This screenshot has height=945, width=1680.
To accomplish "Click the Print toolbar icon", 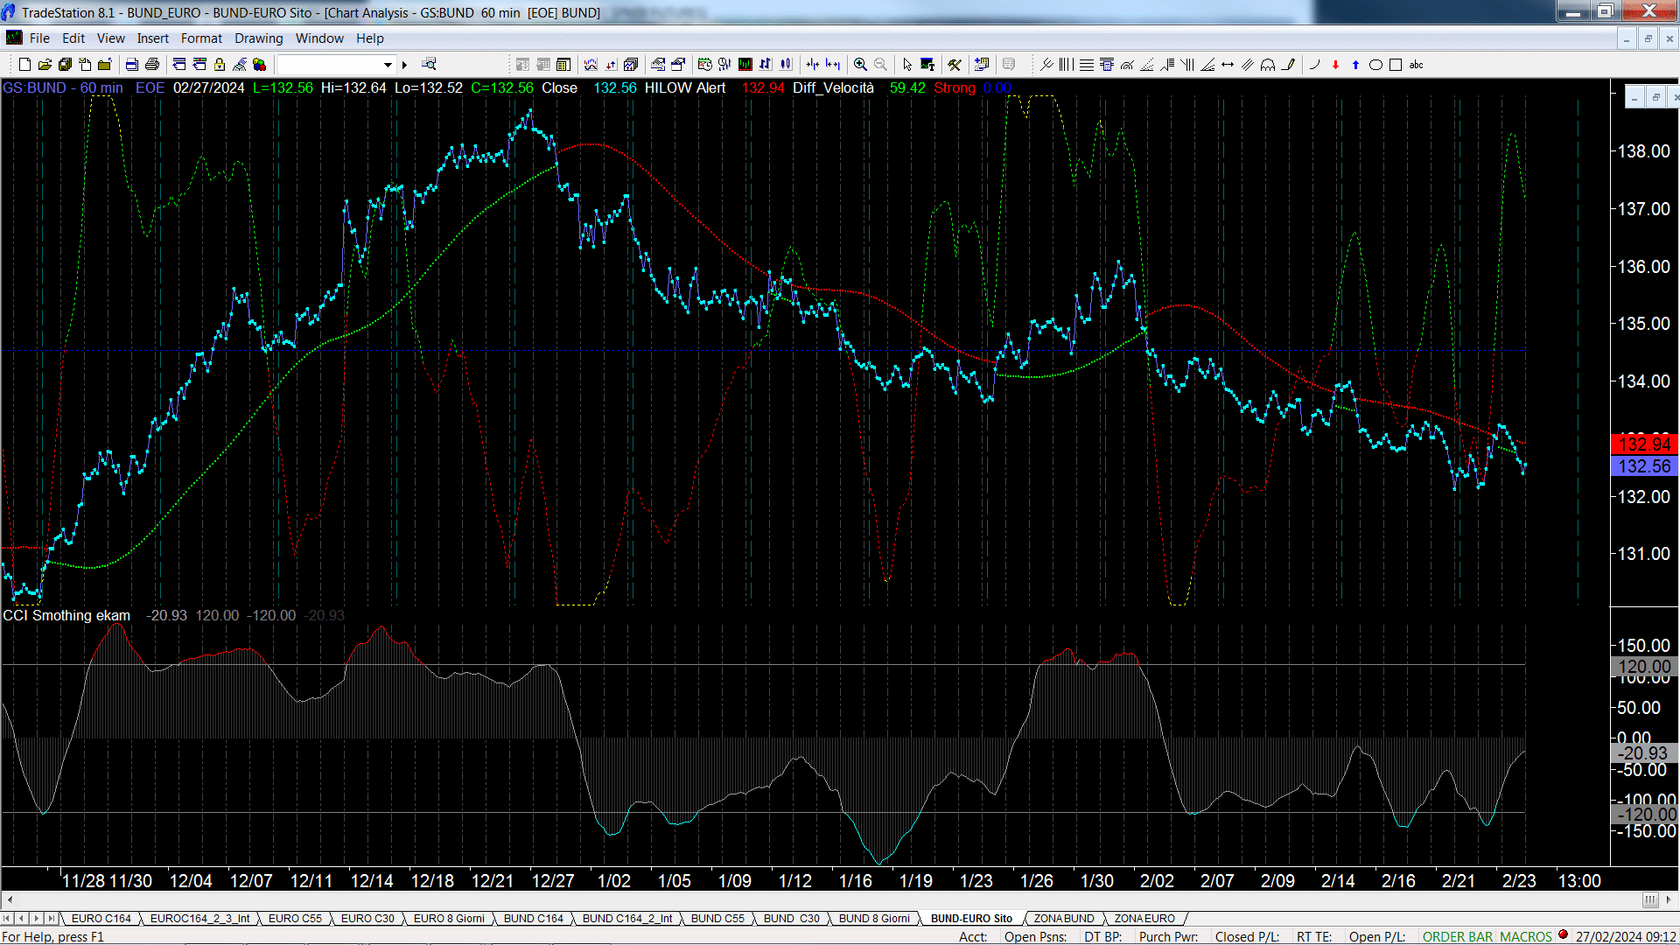I will [152, 65].
